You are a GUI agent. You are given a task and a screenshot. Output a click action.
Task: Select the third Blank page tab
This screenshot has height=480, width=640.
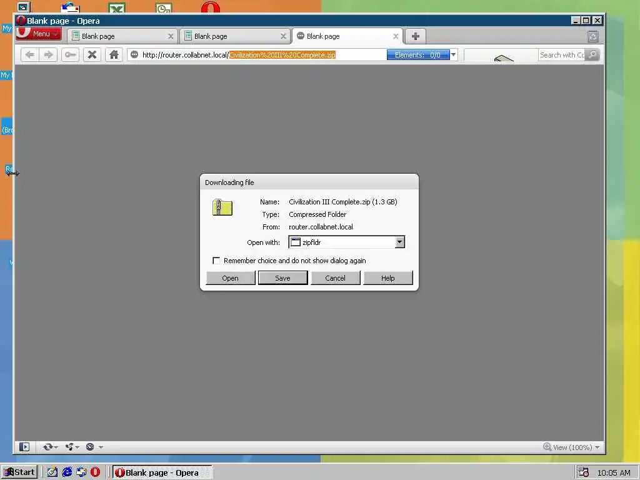click(x=347, y=36)
